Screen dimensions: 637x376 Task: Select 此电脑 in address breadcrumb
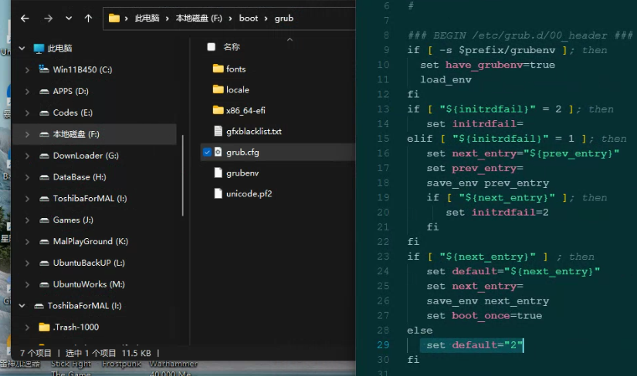(147, 18)
